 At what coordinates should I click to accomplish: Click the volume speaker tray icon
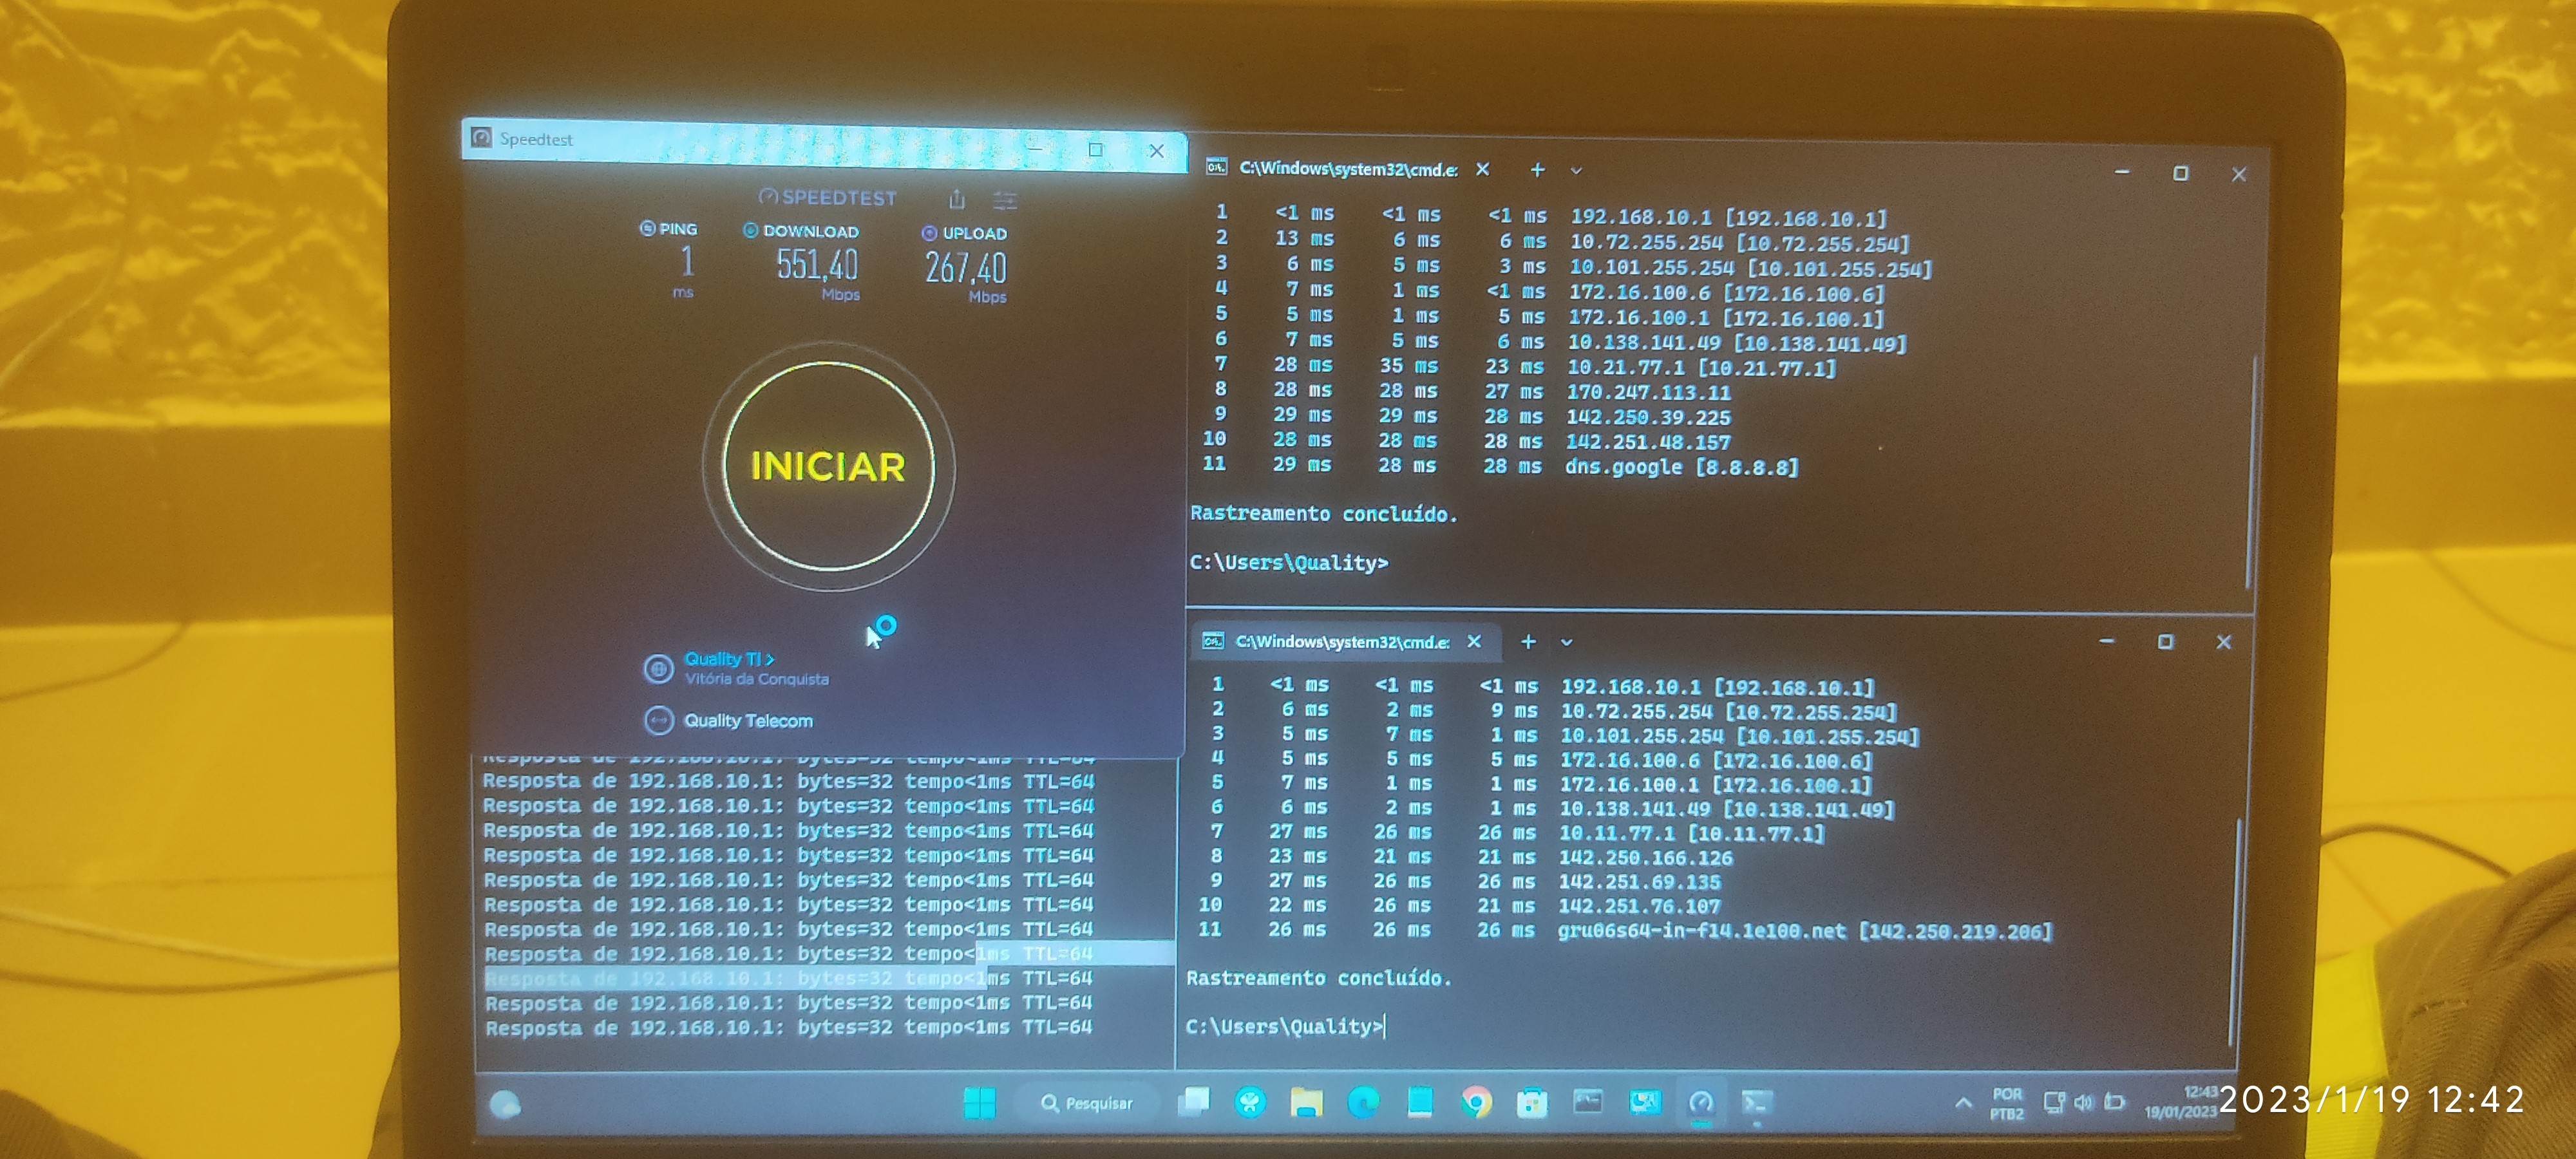click(2083, 1103)
